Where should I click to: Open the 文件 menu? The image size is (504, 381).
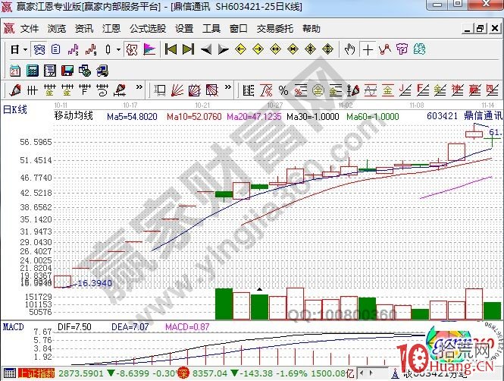click(30, 29)
